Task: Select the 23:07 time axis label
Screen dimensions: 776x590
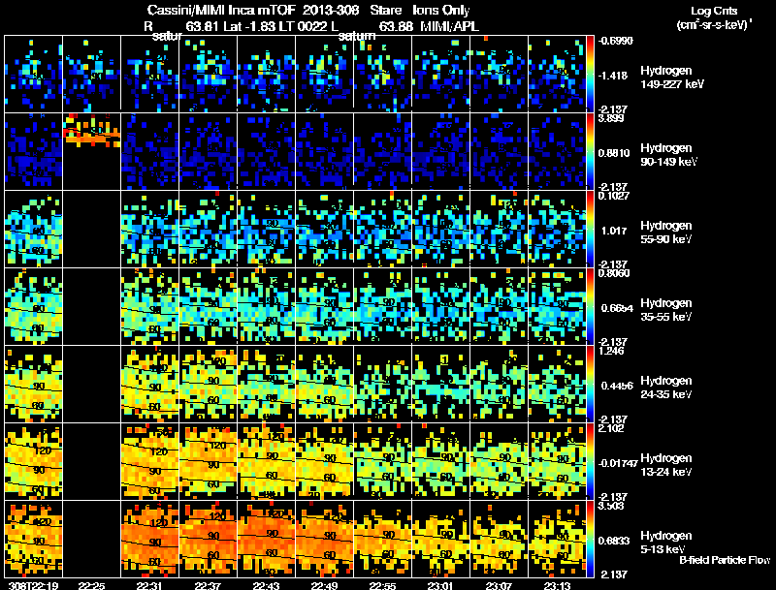Action: [499, 586]
